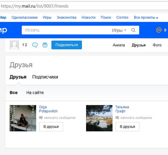
Task: Open the Фото tab
Action: pyautogui.click(x=157, y=45)
